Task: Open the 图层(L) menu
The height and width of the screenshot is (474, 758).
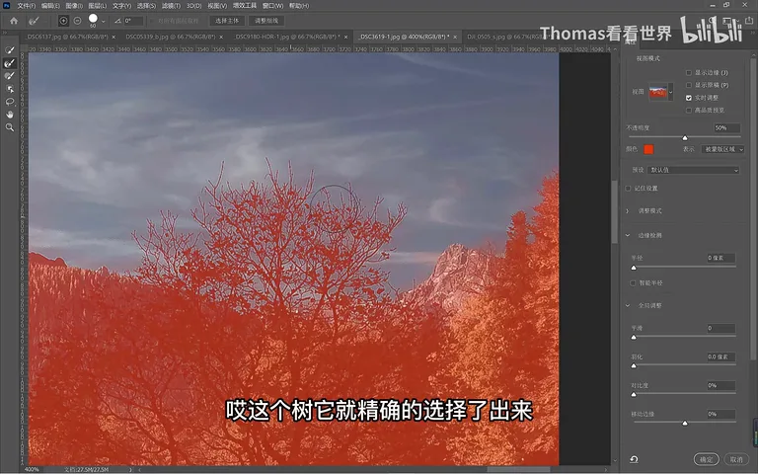Action: pos(98,6)
